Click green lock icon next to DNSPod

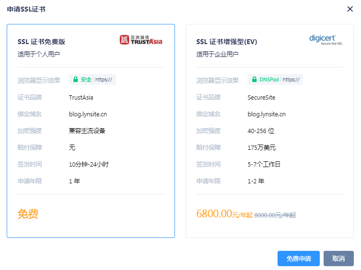click(254, 79)
